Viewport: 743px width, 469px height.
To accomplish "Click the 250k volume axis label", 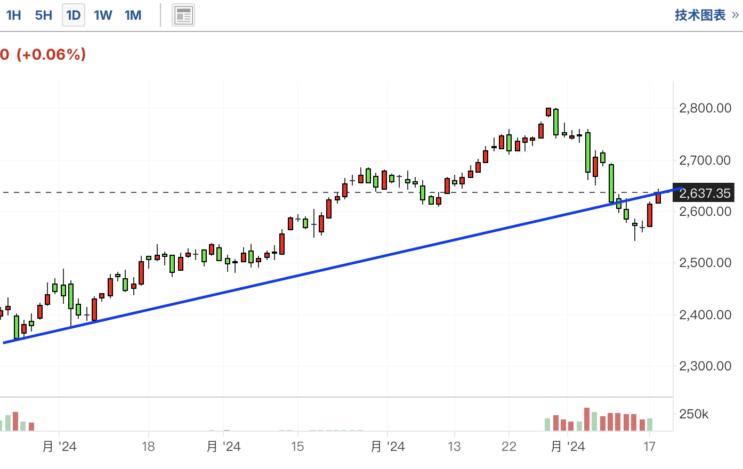I will (693, 414).
